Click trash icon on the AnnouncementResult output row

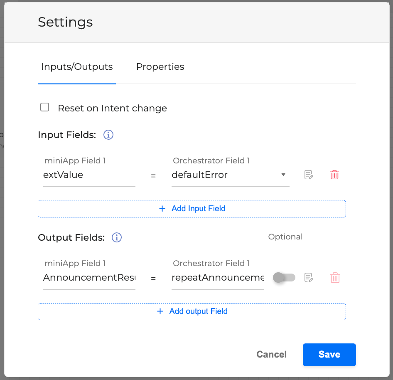(335, 278)
